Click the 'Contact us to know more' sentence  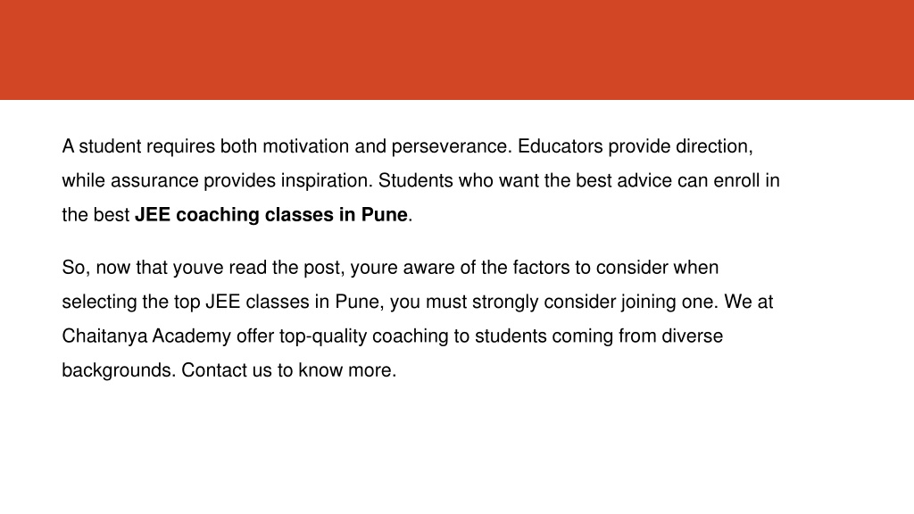[288, 370]
